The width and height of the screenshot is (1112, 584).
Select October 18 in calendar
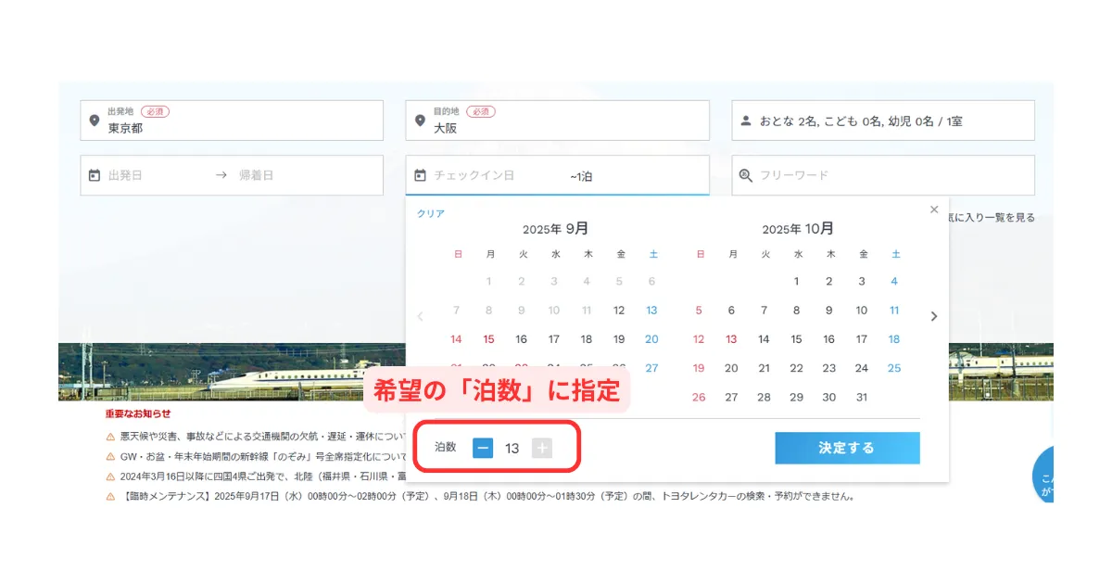[x=894, y=339]
